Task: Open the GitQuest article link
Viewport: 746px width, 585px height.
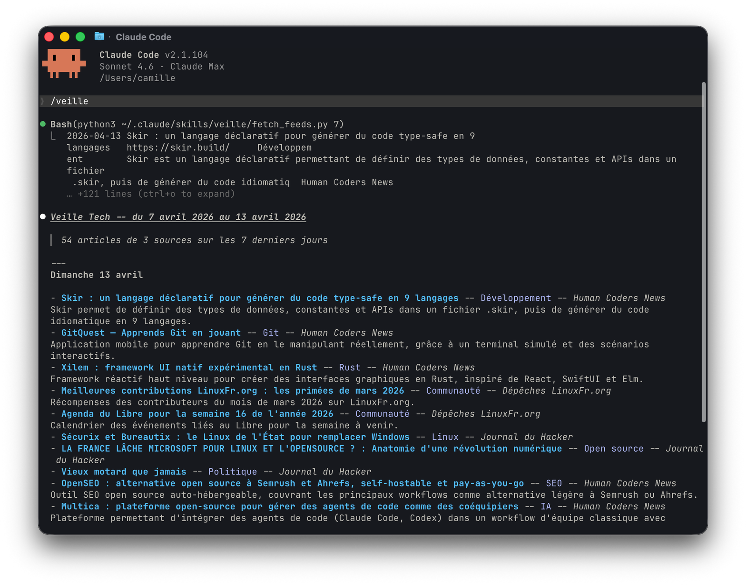Action: pos(149,333)
